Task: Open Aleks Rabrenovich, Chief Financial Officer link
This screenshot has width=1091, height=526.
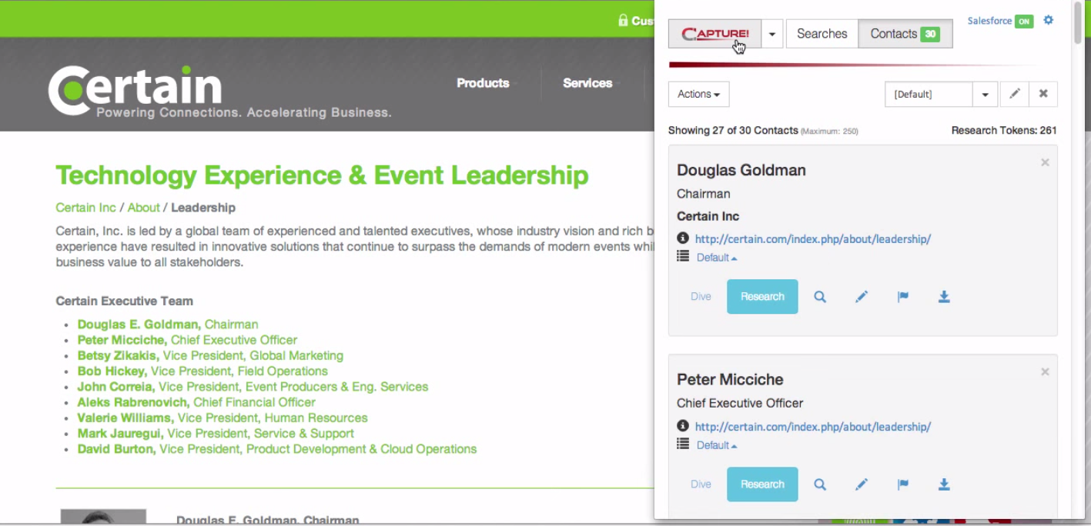Action: point(196,402)
